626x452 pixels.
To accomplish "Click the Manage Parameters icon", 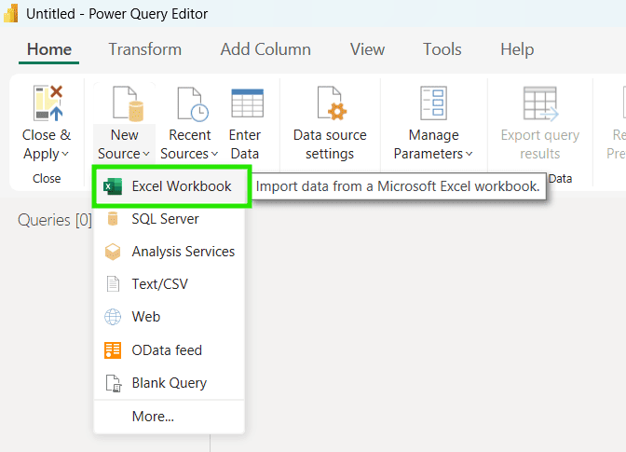I will [x=433, y=103].
